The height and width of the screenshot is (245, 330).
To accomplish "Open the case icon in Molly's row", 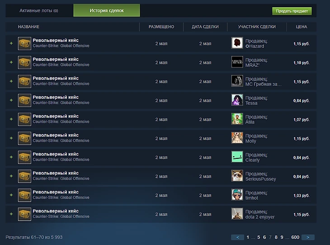I will pyautogui.click(x=24, y=138).
